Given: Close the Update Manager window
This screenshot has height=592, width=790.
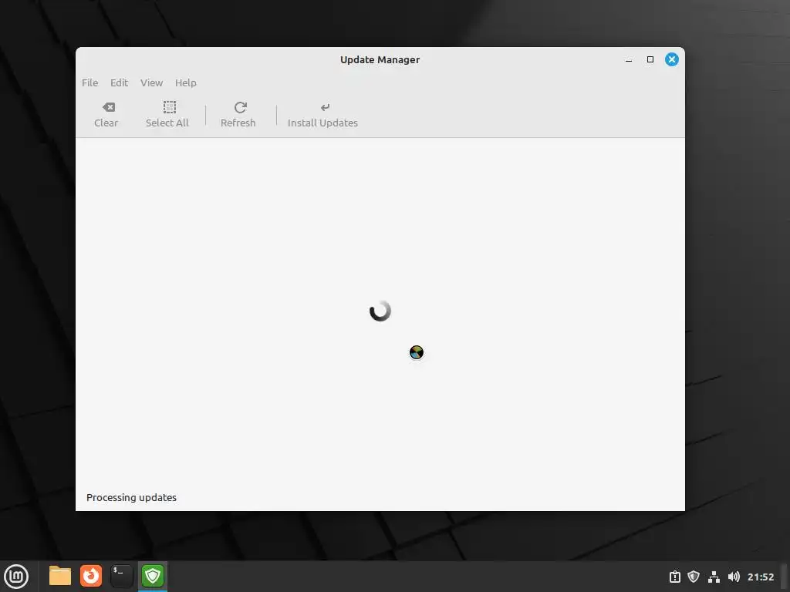Looking at the screenshot, I should tap(672, 59).
